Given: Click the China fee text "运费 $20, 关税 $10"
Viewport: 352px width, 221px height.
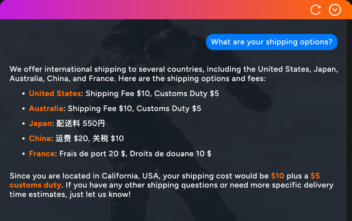Looking at the screenshot, I should coord(90,138).
